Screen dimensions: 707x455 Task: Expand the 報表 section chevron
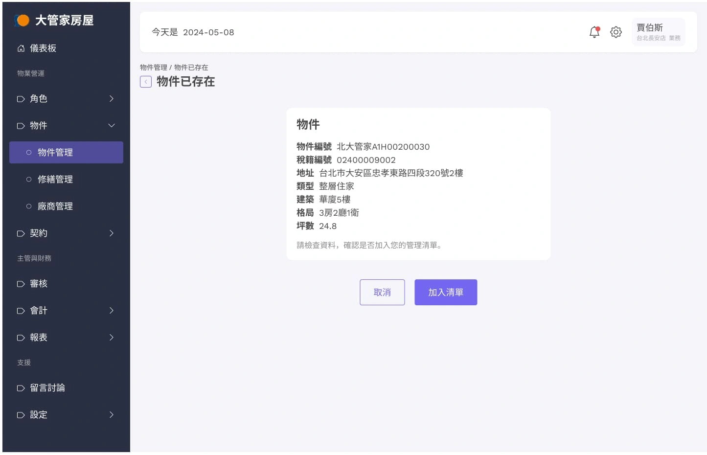coord(112,337)
